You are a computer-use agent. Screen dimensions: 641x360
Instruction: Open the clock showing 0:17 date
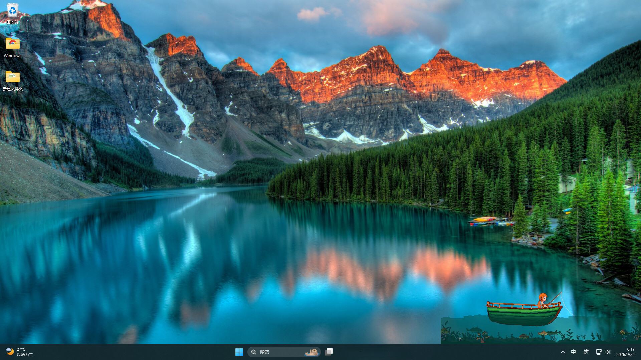click(626, 352)
